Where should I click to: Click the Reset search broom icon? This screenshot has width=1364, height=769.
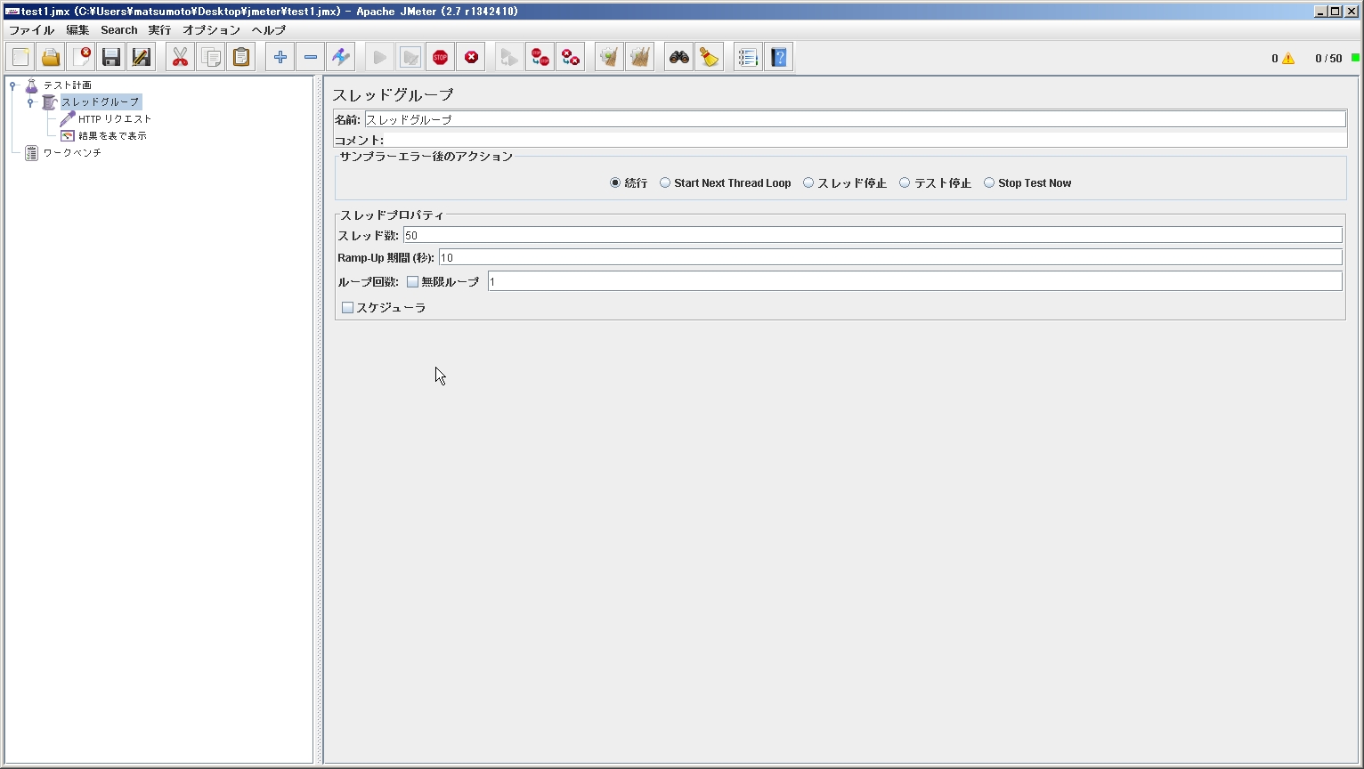(710, 57)
